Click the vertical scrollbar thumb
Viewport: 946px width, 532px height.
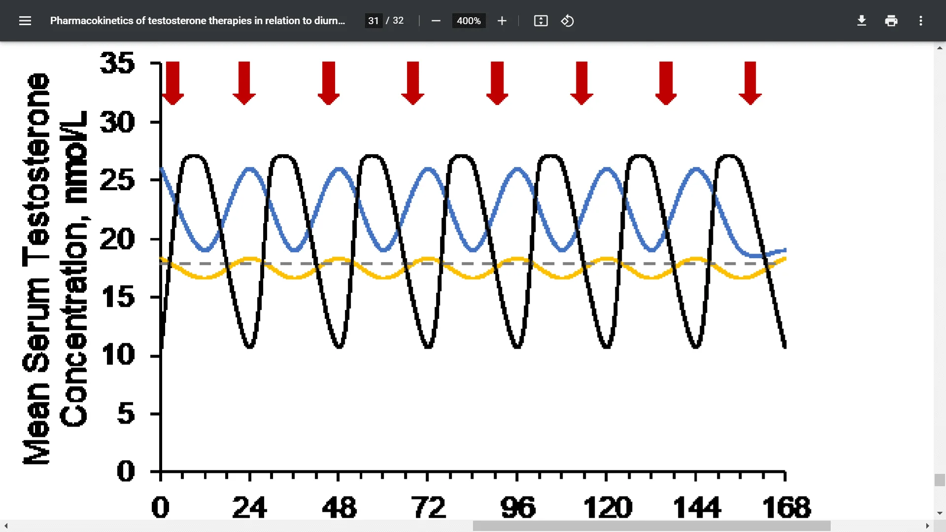940,480
